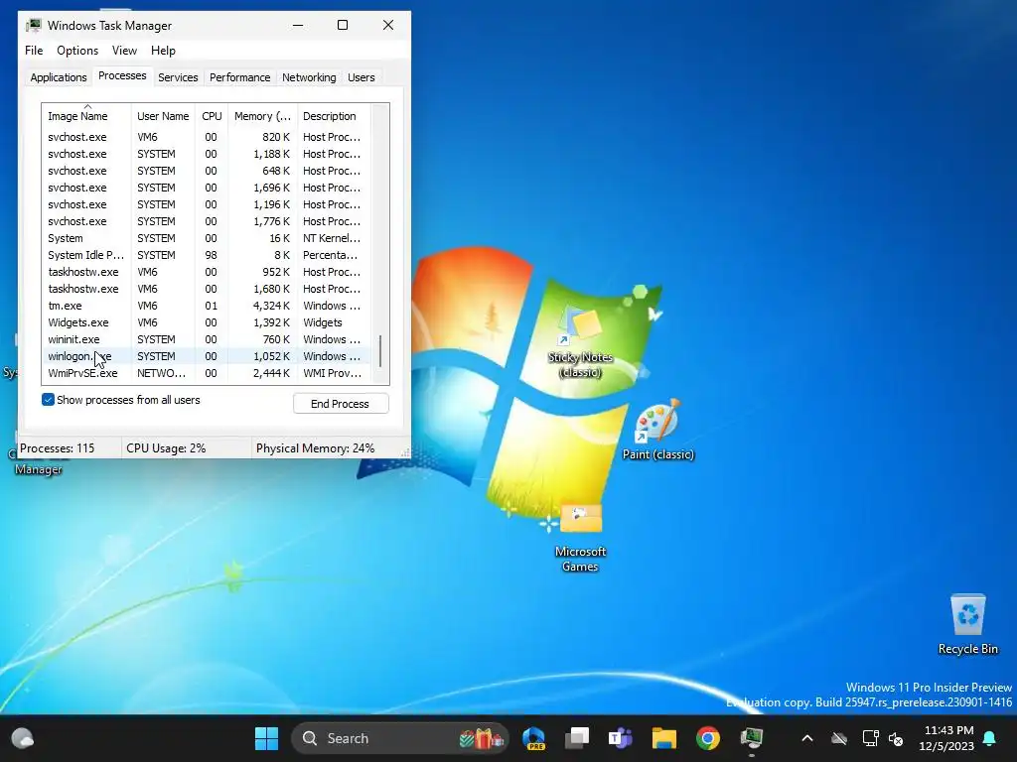
Task: Click Task Manager icon in taskbar
Action: 752,738
